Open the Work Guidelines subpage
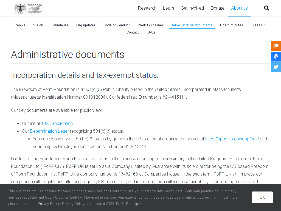The image size is (281, 211). (151, 25)
